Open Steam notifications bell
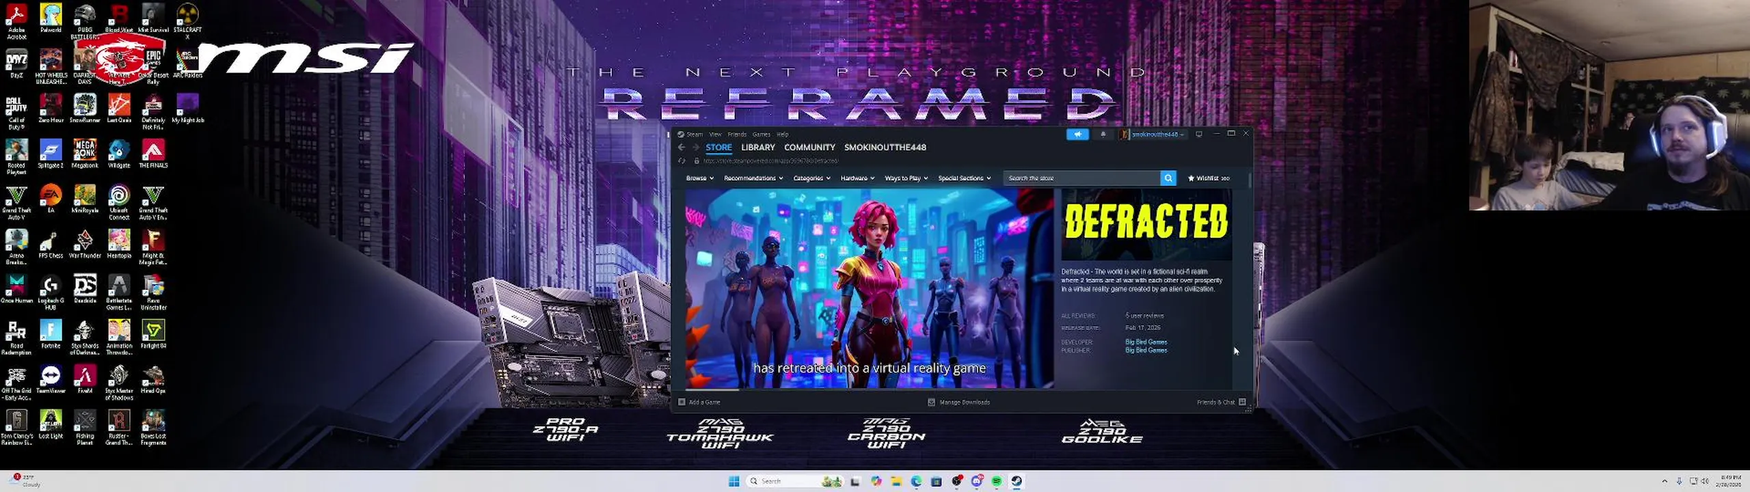 pos(1103,134)
